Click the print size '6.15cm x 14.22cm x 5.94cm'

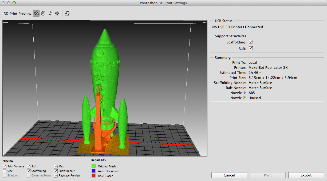[x=273, y=78]
